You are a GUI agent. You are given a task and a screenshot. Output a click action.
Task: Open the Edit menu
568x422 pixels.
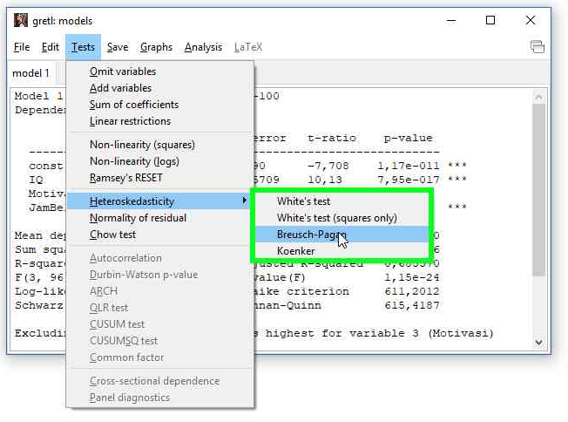point(51,47)
